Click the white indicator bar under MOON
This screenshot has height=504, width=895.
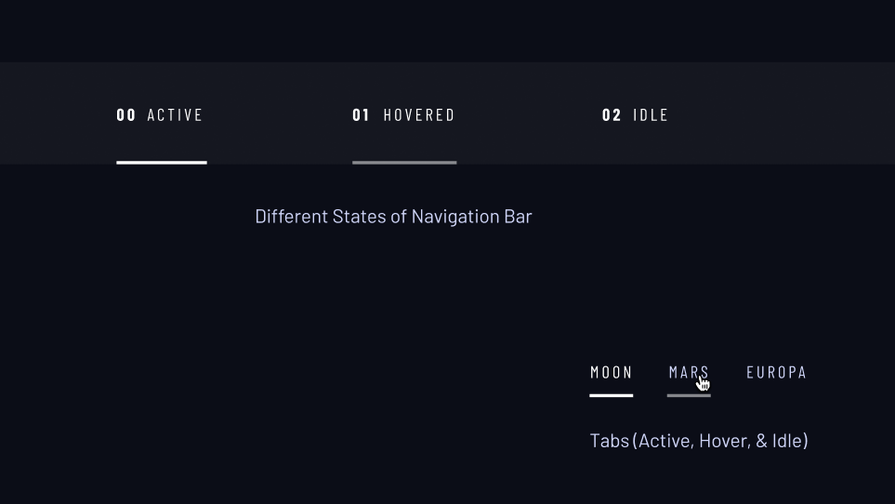612,395
